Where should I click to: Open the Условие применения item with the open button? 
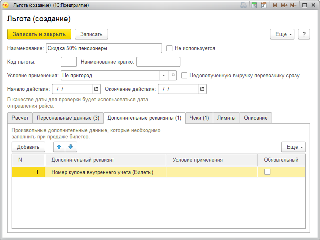(173, 75)
